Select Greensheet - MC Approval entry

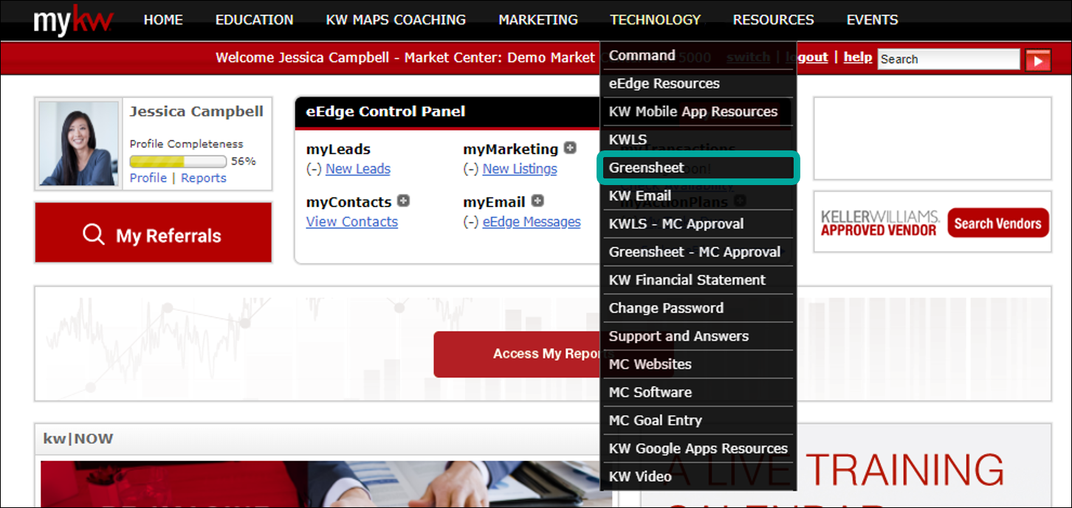(x=698, y=251)
